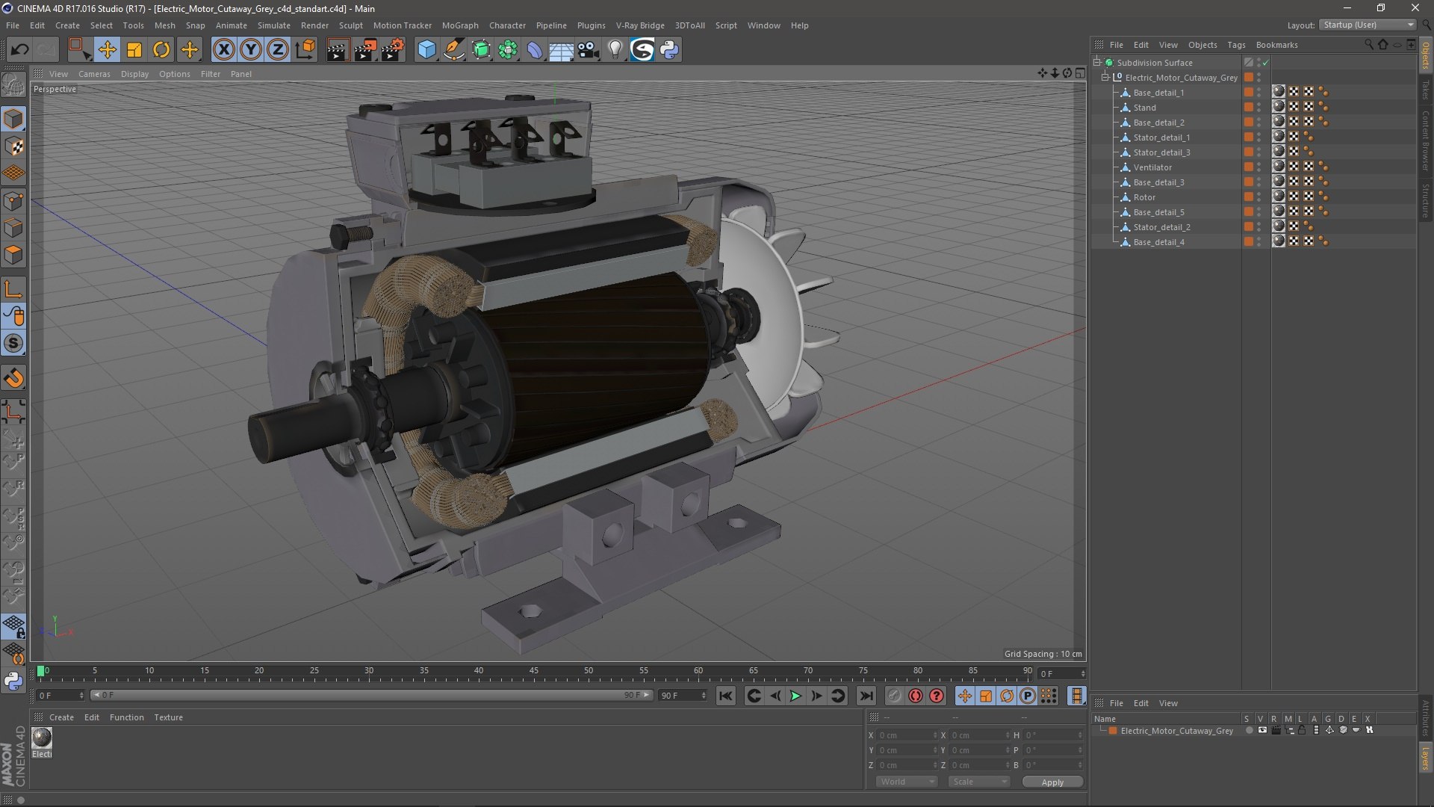The image size is (1434, 807).
Task: Open viewport Cameras menu
Action: (x=94, y=74)
